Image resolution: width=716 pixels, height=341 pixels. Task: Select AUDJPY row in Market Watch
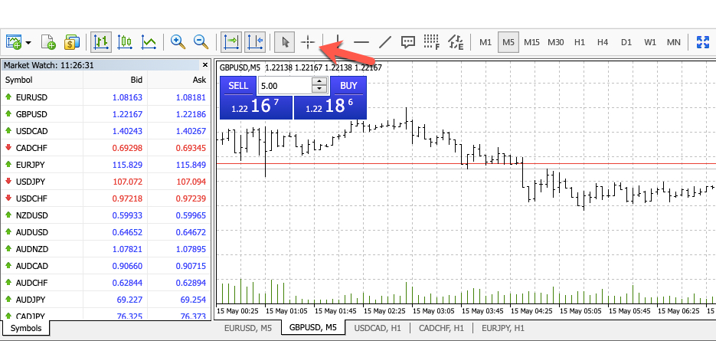(x=106, y=300)
